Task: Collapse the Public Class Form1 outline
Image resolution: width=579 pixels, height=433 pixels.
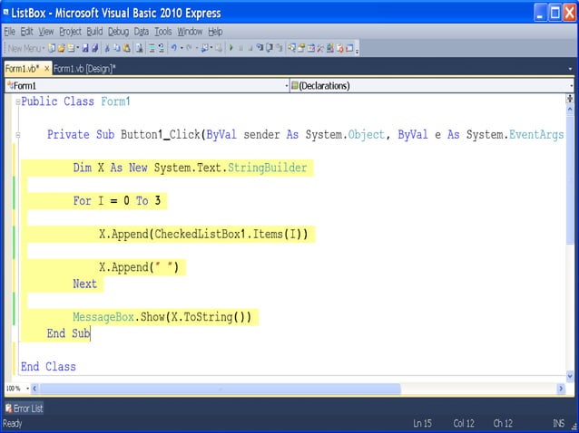Action: tap(16, 101)
